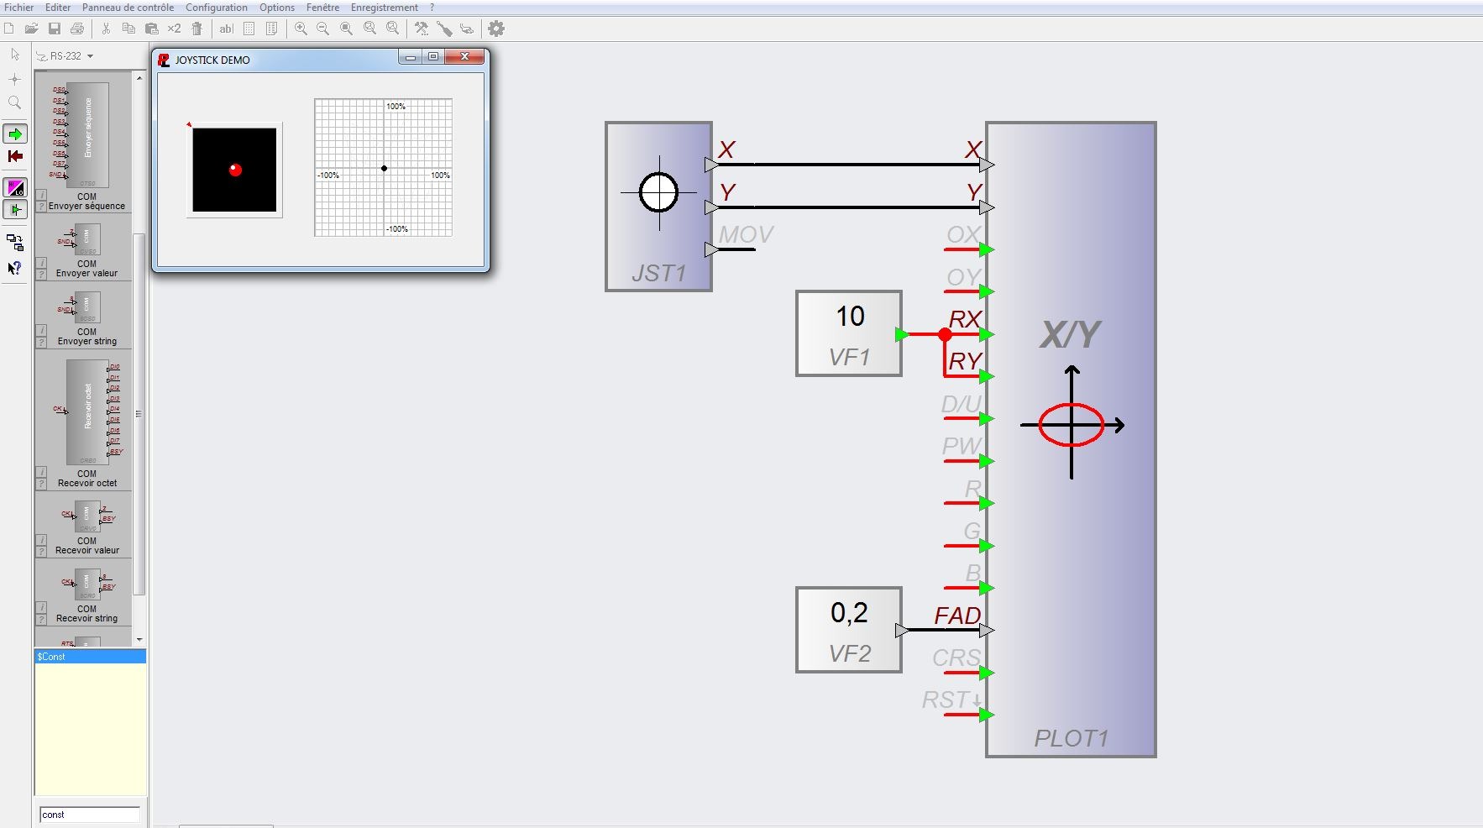Copy selection with the toolbar copy icon

[x=128, y=29]
